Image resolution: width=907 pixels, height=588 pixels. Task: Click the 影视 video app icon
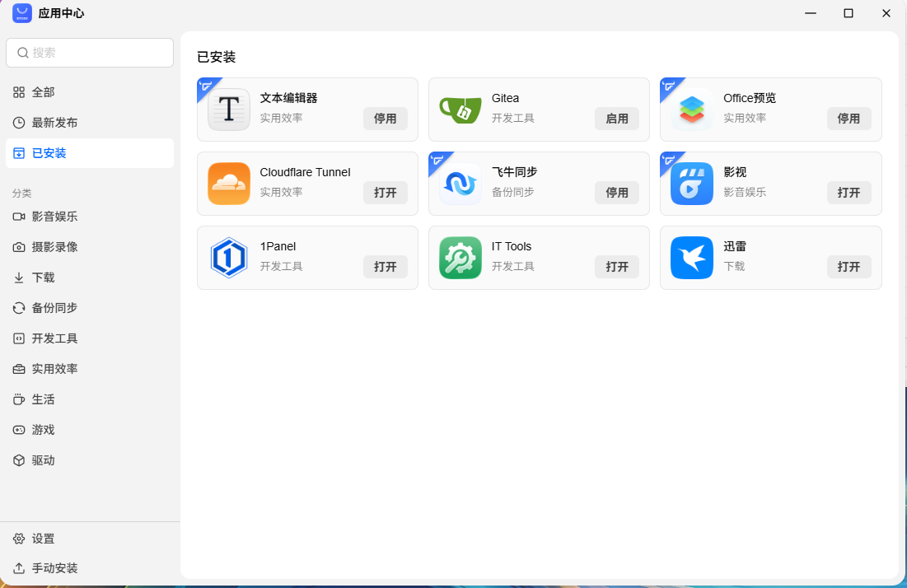point(692,184)
